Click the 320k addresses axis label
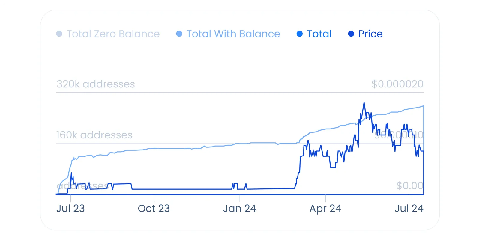 [96, 84]
